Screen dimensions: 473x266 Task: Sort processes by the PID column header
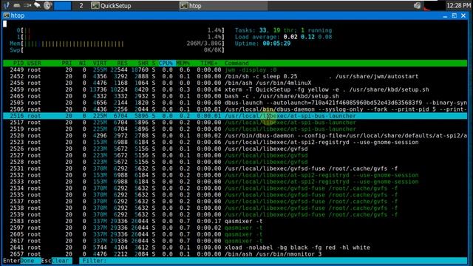tap(18, 63)
